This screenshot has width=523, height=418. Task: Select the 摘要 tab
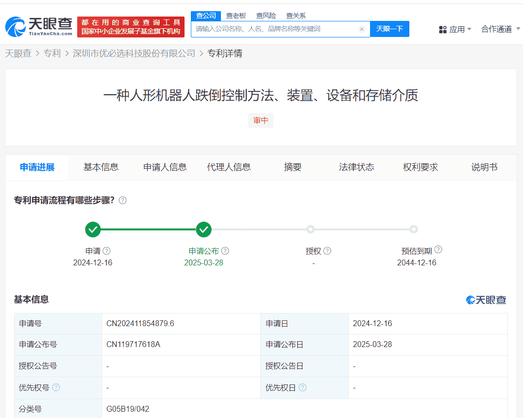[x=293, y=167]
